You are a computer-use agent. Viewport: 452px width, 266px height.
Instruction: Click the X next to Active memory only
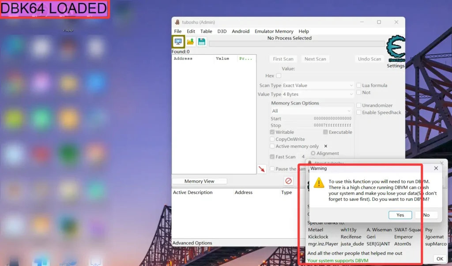pos(326,146)
